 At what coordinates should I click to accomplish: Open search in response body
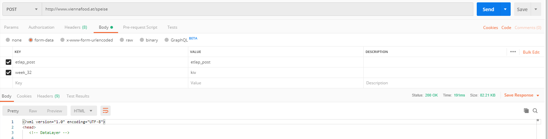[535, 111]
